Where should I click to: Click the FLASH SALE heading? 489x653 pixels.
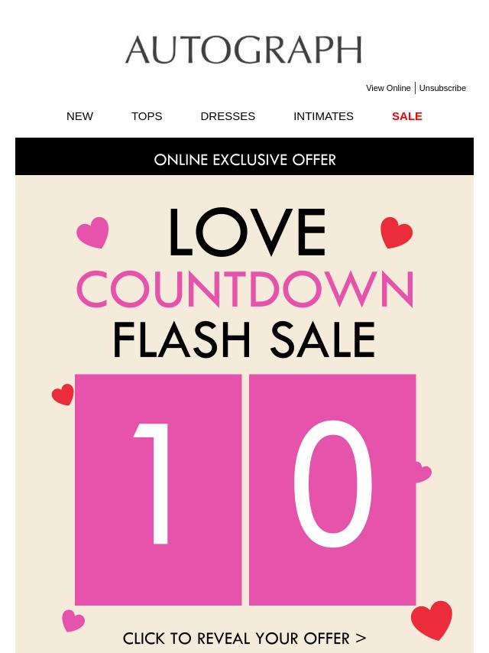point(244,339)
